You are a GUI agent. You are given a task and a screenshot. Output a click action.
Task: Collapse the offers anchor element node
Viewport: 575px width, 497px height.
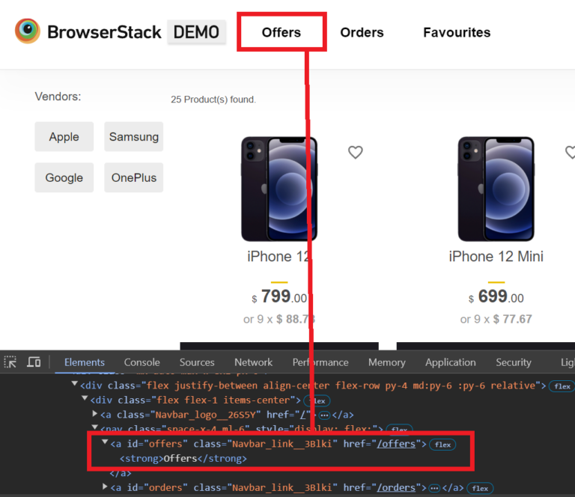pyautogui.click(x=105, y=443)
